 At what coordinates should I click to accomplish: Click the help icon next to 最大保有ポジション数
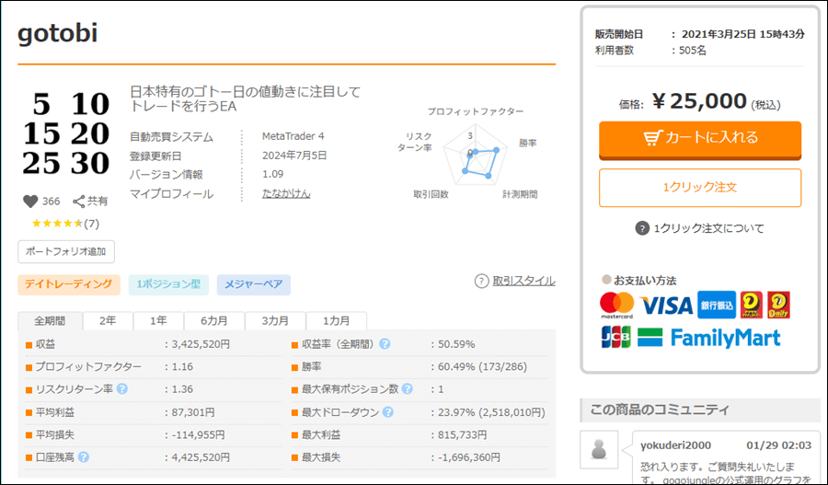(408, 389)
